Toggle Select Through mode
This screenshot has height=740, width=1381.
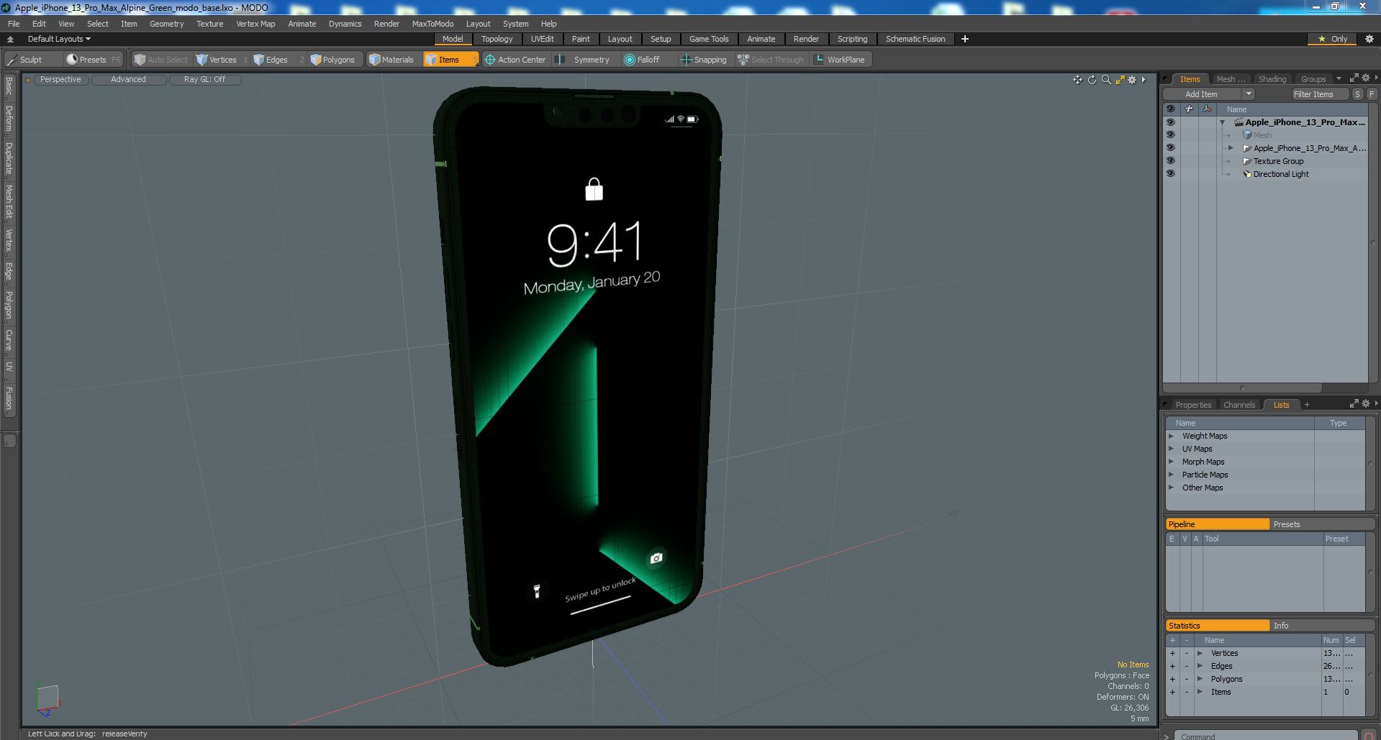pos(771,60)
